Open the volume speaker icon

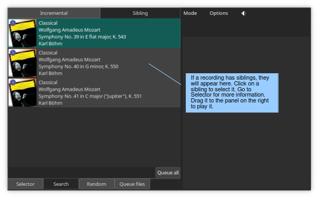coord(244,13)
